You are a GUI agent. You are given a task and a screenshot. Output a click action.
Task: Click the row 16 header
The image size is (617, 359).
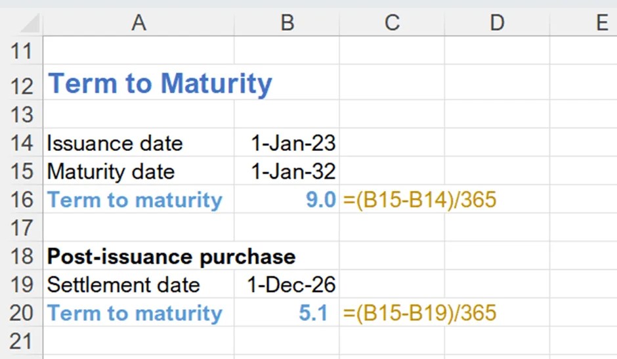click(x=22, y=200)
